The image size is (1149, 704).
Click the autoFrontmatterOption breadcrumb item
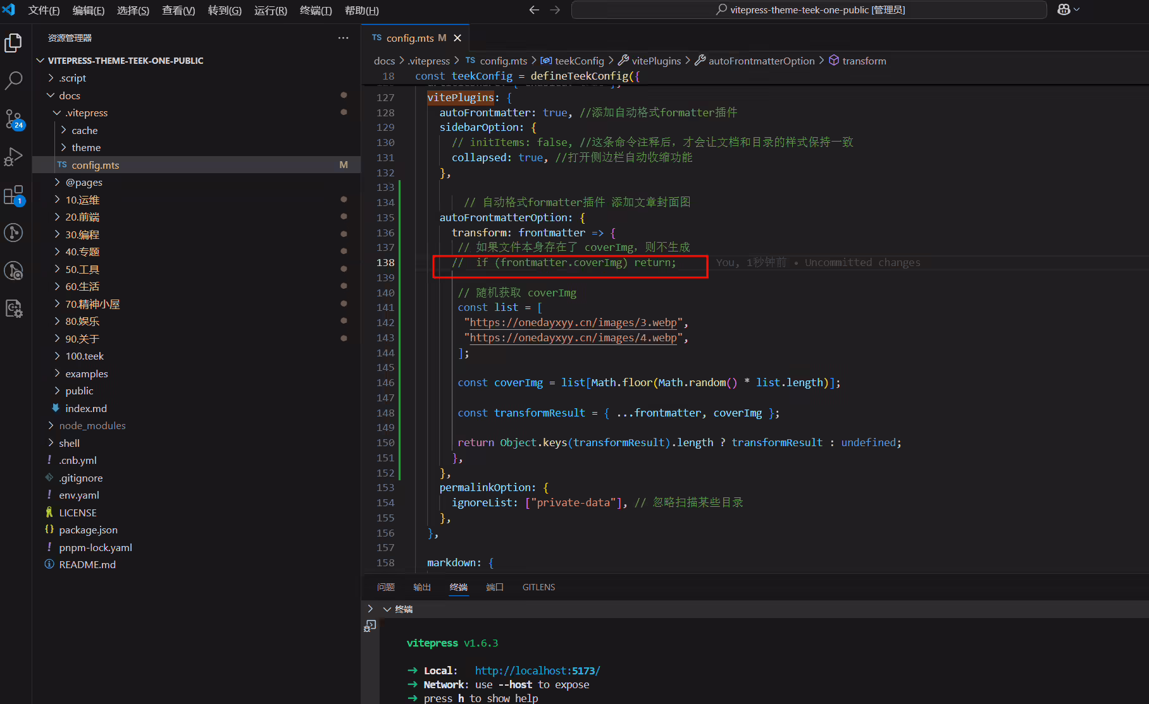[755, 61]
